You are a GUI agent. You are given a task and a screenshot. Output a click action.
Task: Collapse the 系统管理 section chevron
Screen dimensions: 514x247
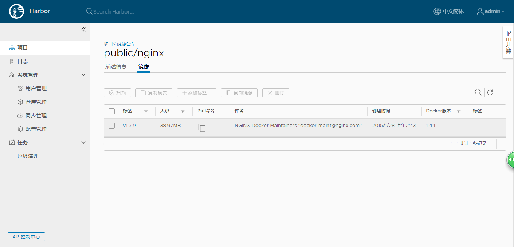point(84,75)
